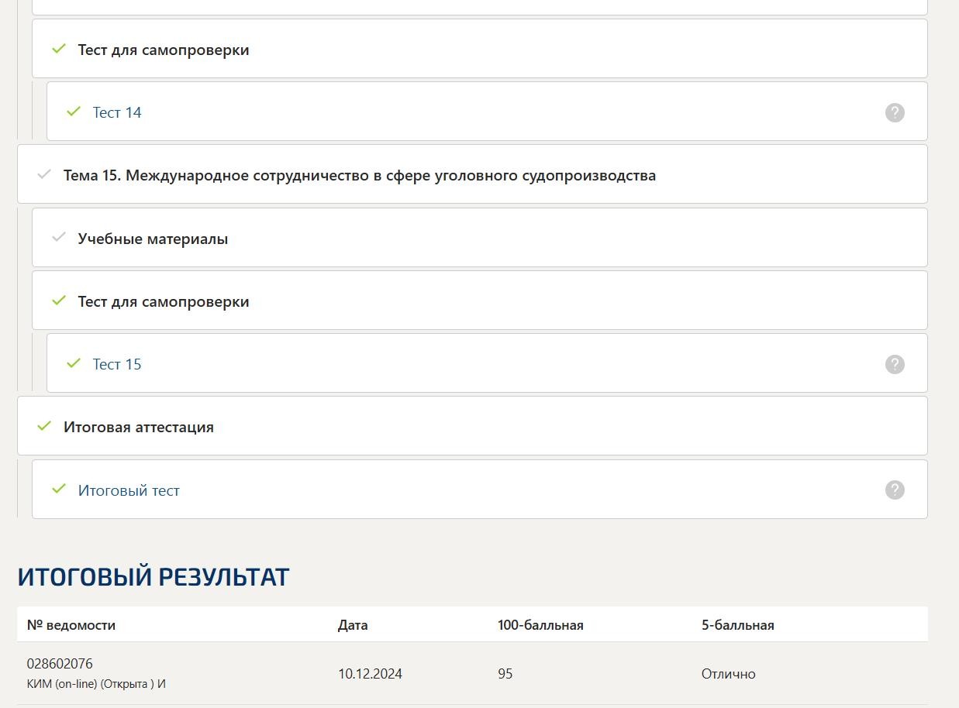
Task: Click the green checkmark next to Тест 15
Action: pyautogui.click(x=74, y=363)
